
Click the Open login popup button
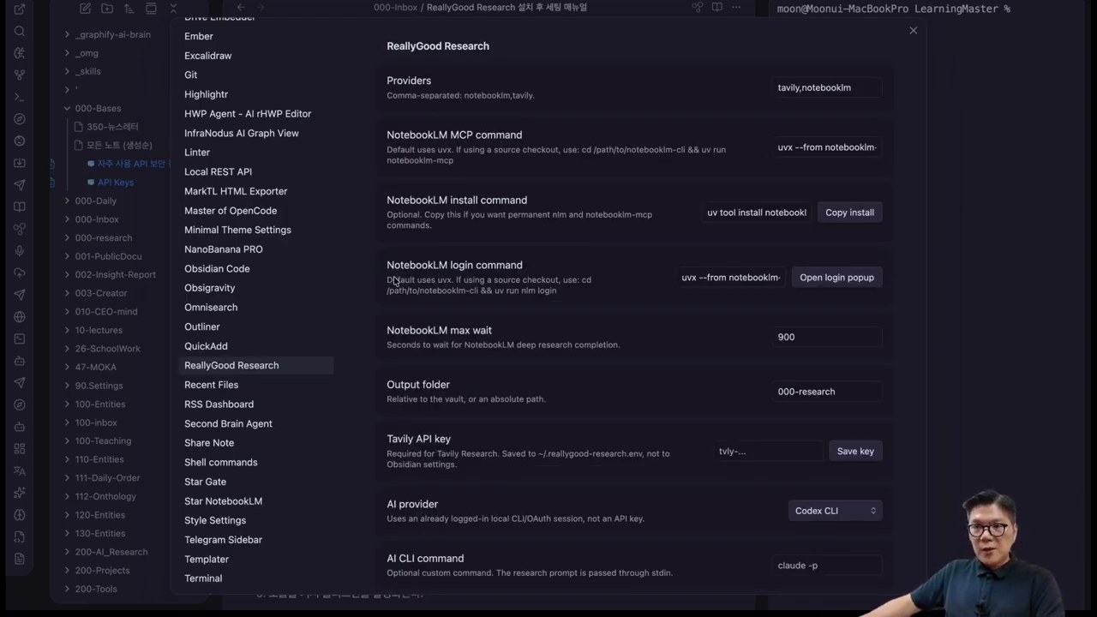pyautogui.click(x=836, y=278)
